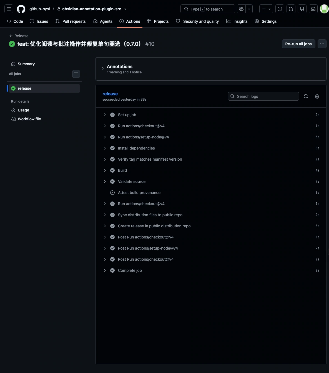
Task: Expand the Validate source step
Action: (x=211, y=181)
